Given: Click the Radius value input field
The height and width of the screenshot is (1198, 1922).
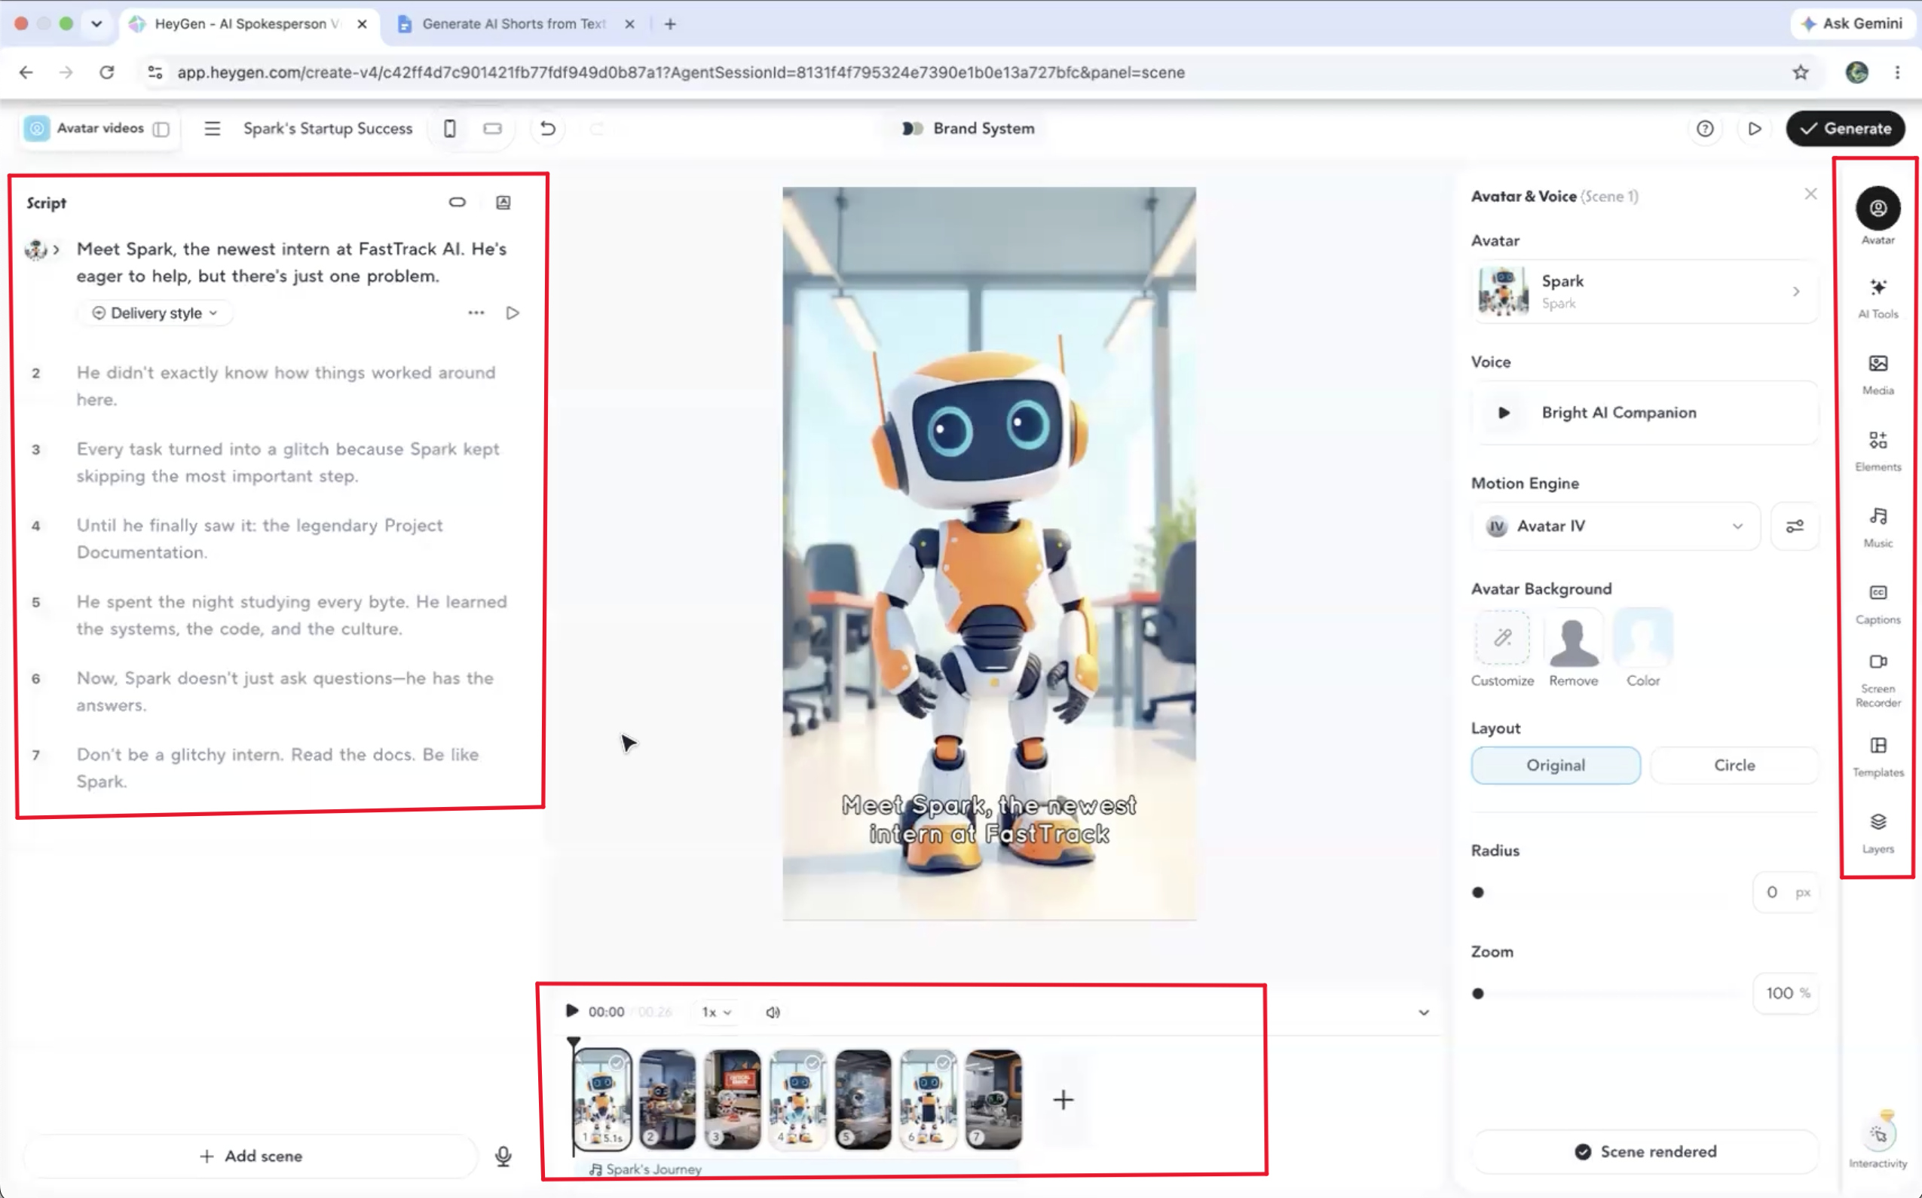Looking at the screenshot, I should [1786, 893].
